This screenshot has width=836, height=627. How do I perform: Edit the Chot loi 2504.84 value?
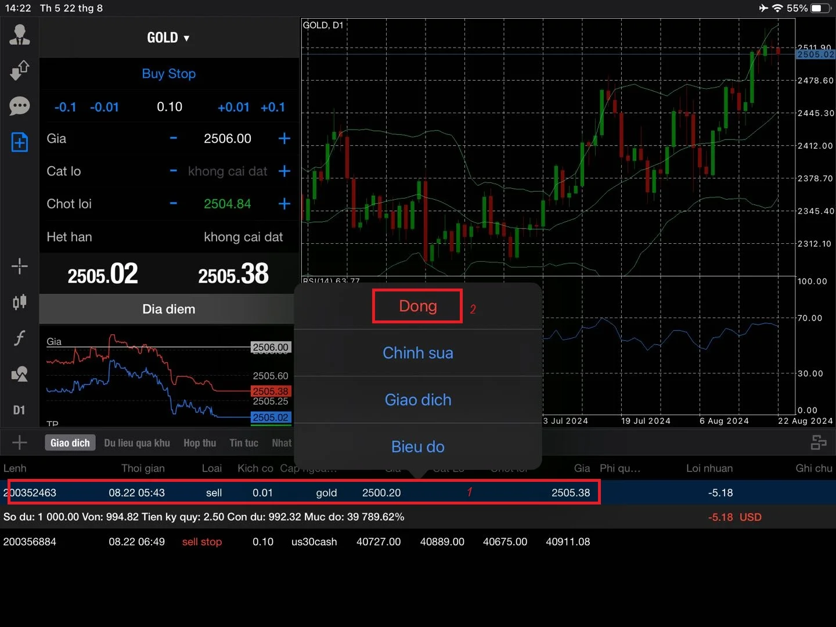228,204
